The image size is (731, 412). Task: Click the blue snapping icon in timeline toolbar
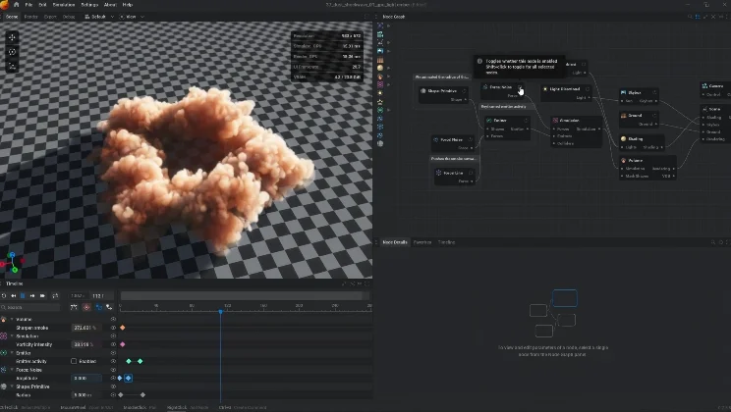[99, 307]
